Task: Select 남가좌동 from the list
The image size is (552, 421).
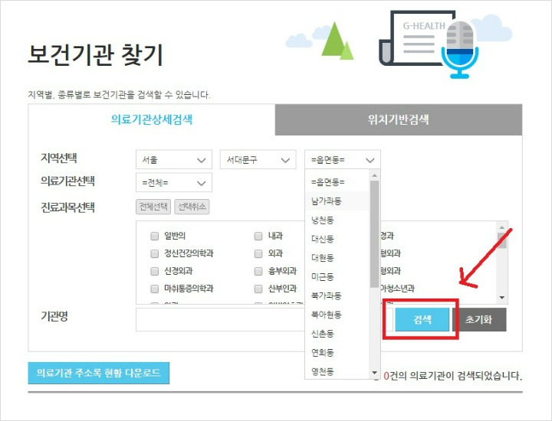Action: 337,201
